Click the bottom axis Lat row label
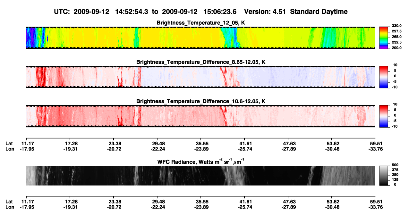Image resolution: width=417 pixels, height=214 pixels. coord(9,201)
